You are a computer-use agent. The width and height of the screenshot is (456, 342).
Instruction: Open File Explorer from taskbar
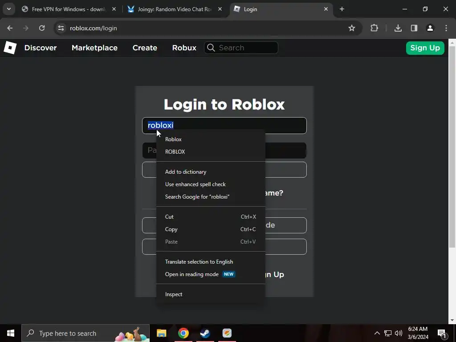[x=161, y=333]
